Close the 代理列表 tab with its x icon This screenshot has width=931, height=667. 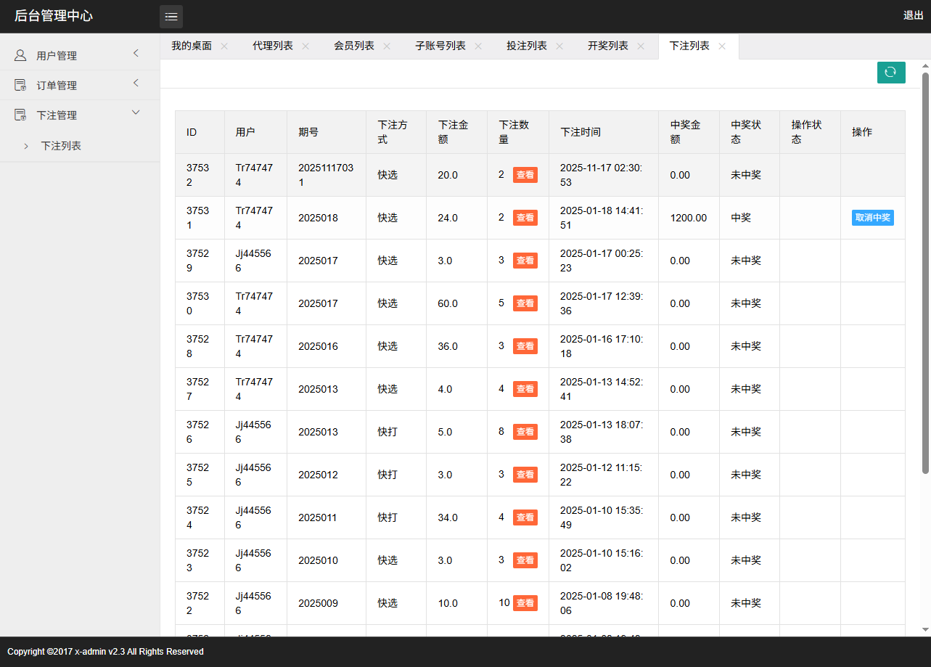(x=305, y=45)
